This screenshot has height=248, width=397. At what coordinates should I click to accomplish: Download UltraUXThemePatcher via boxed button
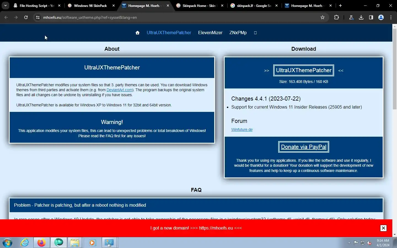(x=304, y=70)
